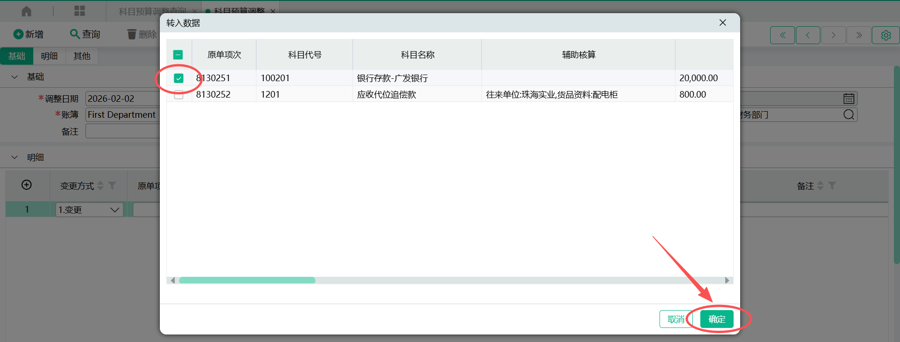Check the row 8130252 checkbox
This screenshot has height=342, width=900.
pyautogui.click(x=179, y=94)
